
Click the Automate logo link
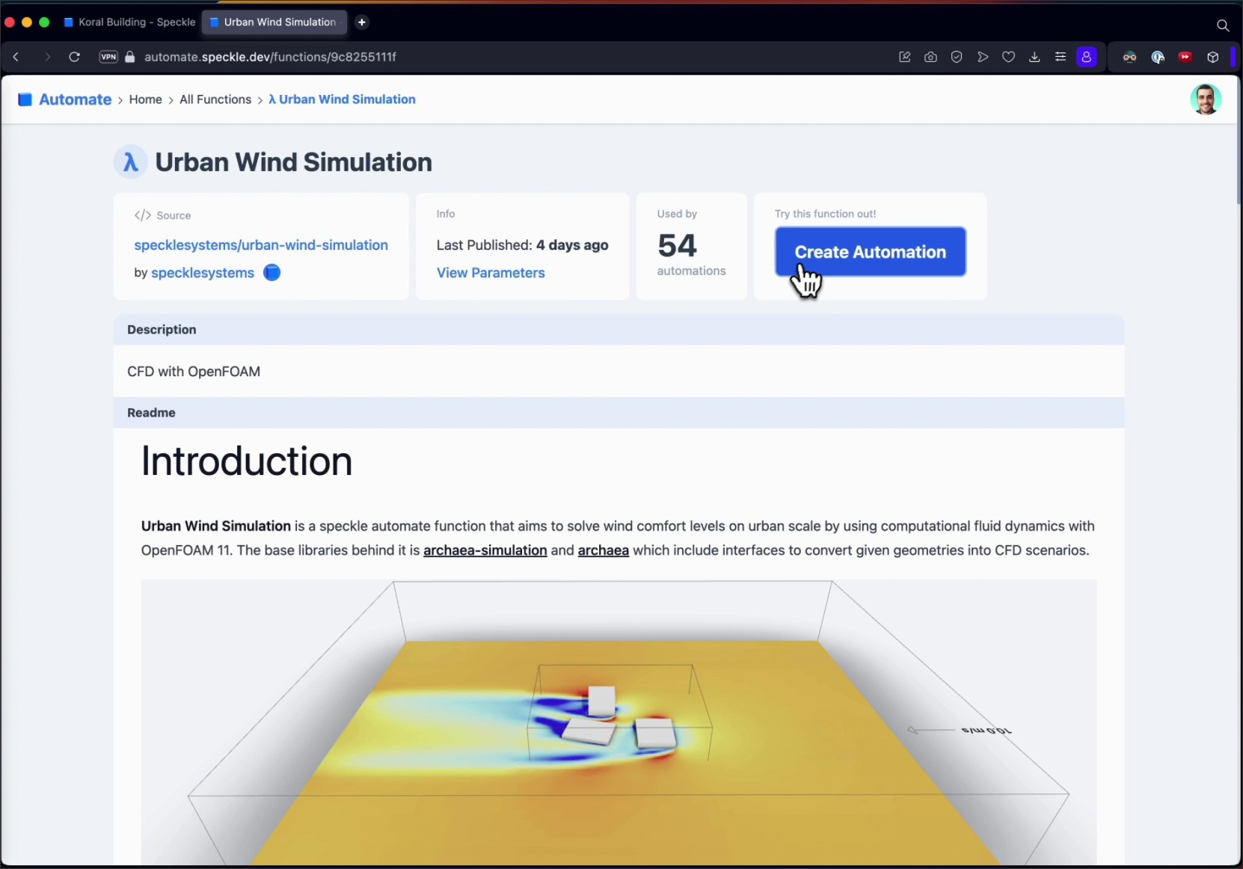(x=64, y=99)
